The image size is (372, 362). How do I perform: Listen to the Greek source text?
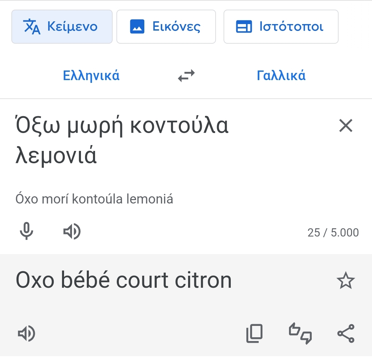pos(72,231)
